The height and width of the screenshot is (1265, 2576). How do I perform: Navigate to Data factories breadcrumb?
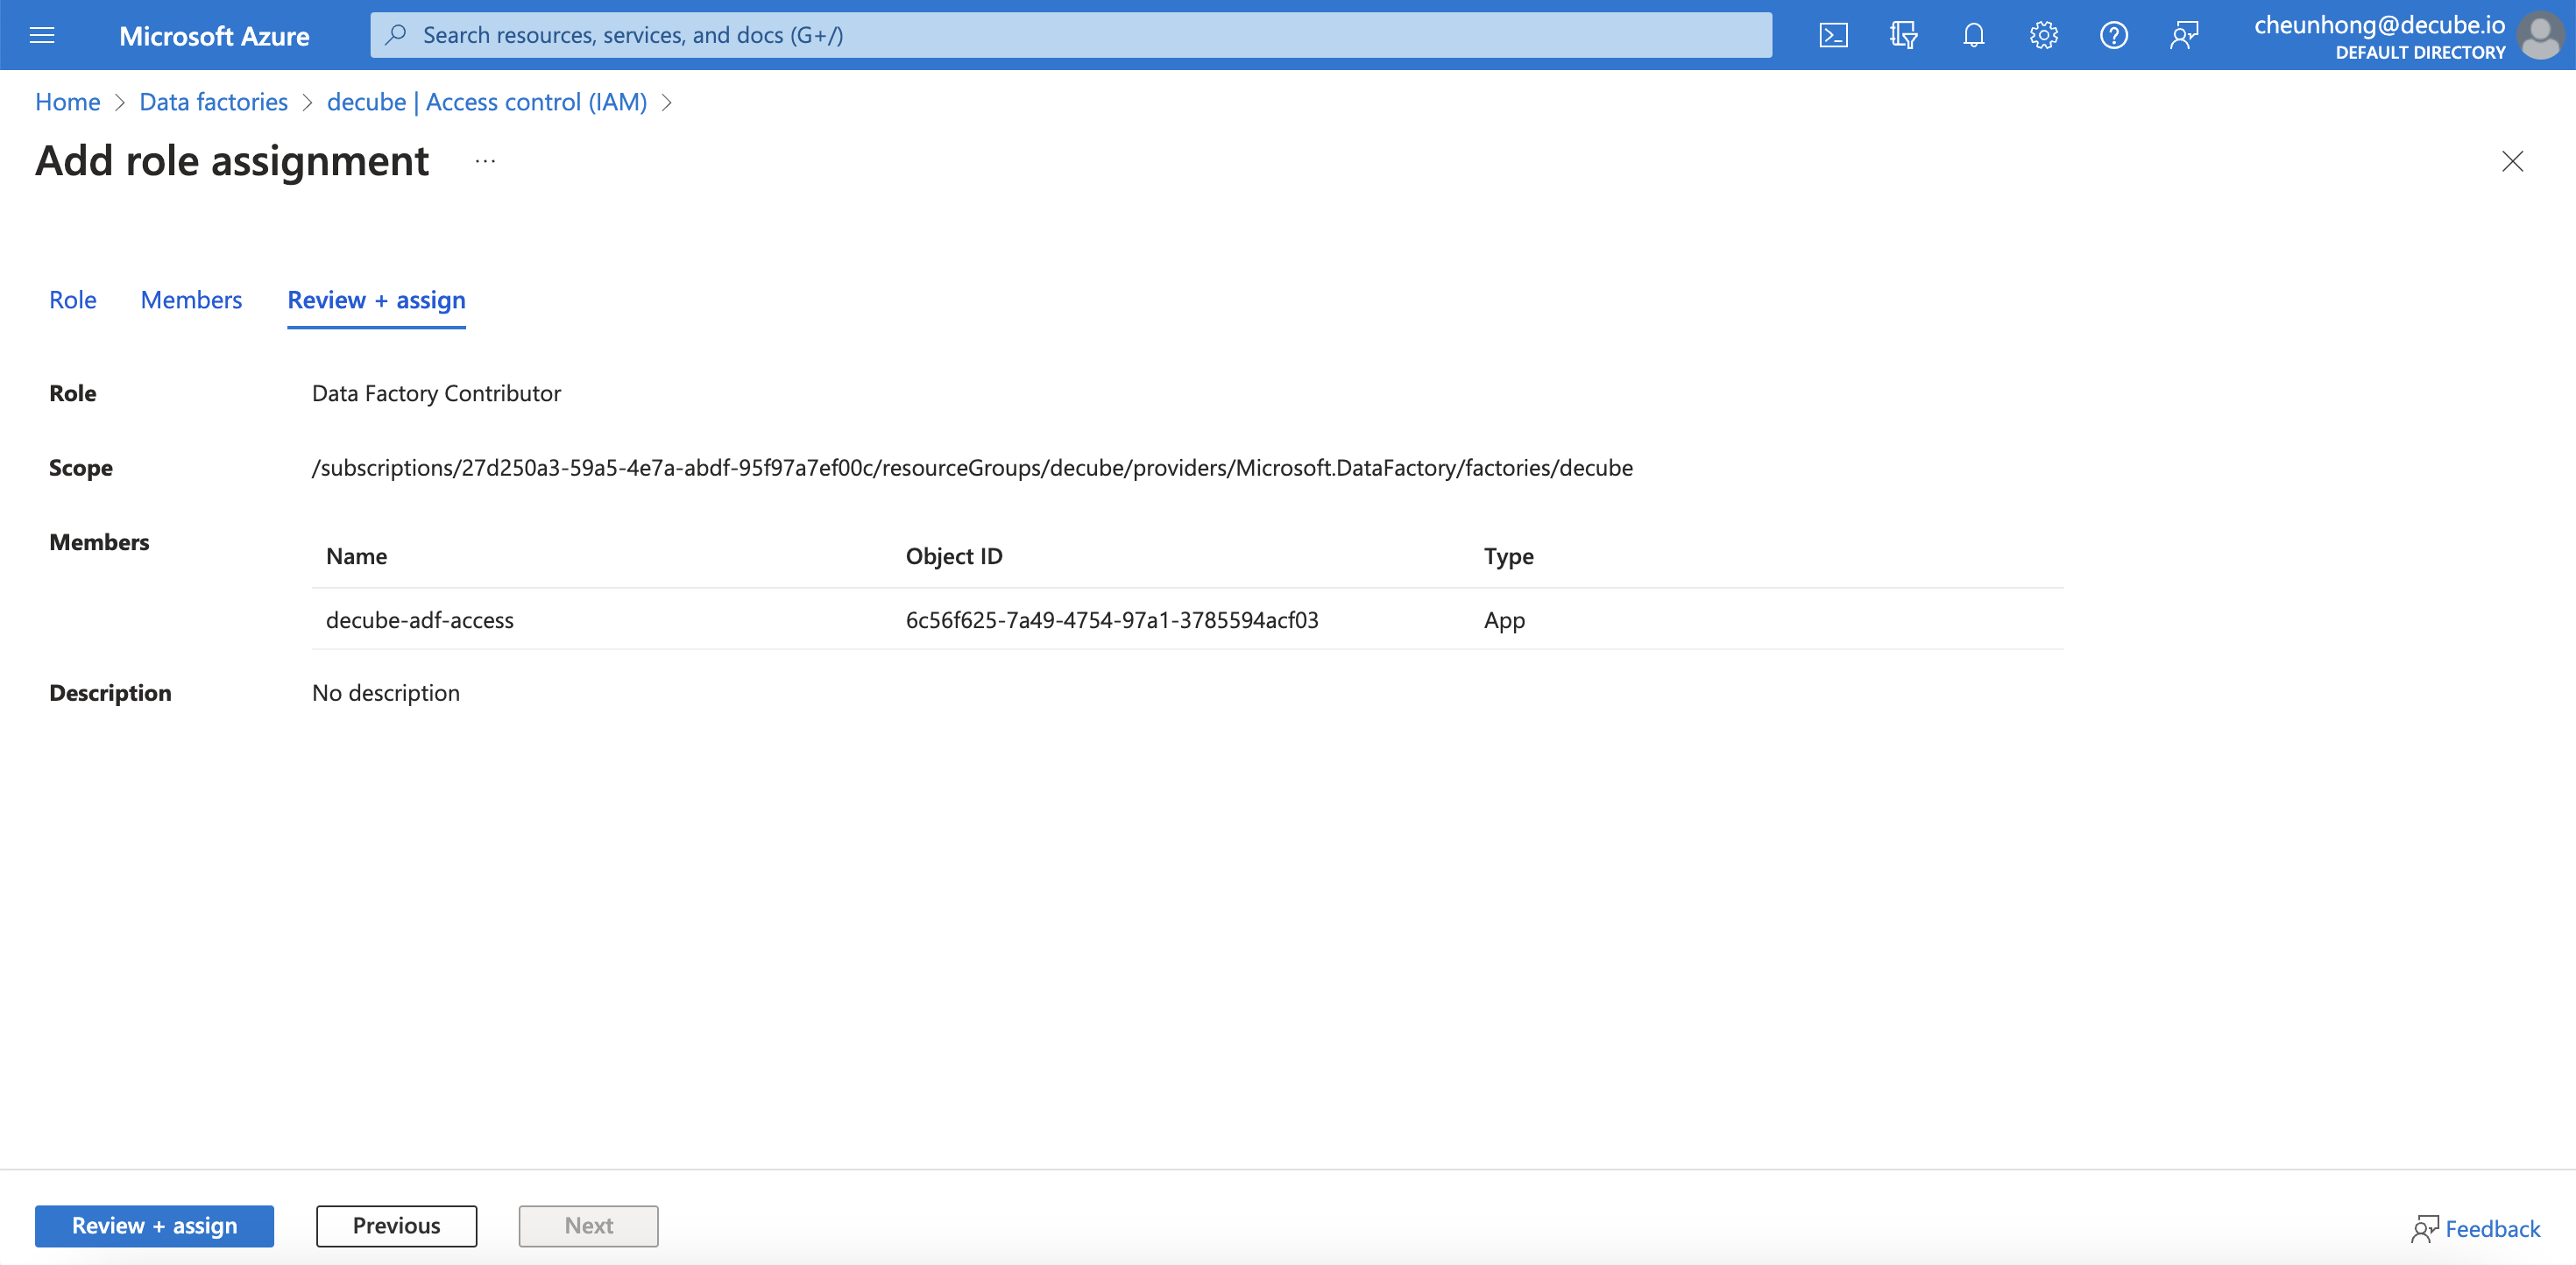coord(213,102)
